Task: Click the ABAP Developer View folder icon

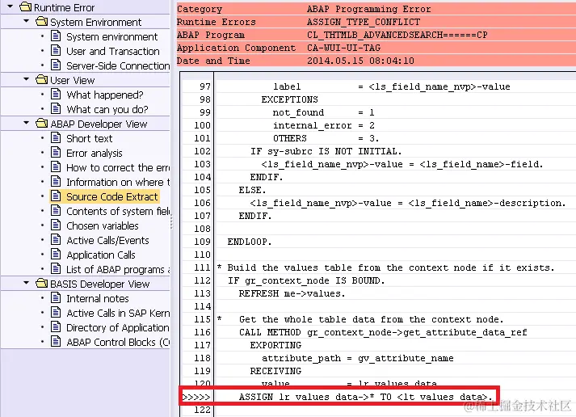Action: (x=41, y=123)
